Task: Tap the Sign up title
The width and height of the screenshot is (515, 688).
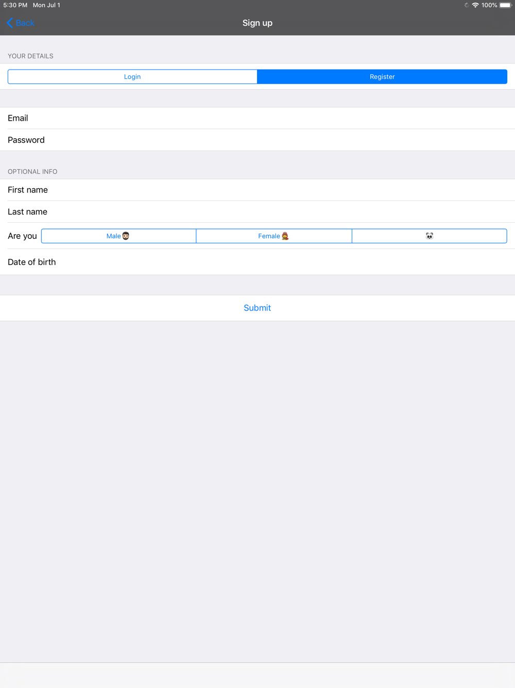Action: 257,23
